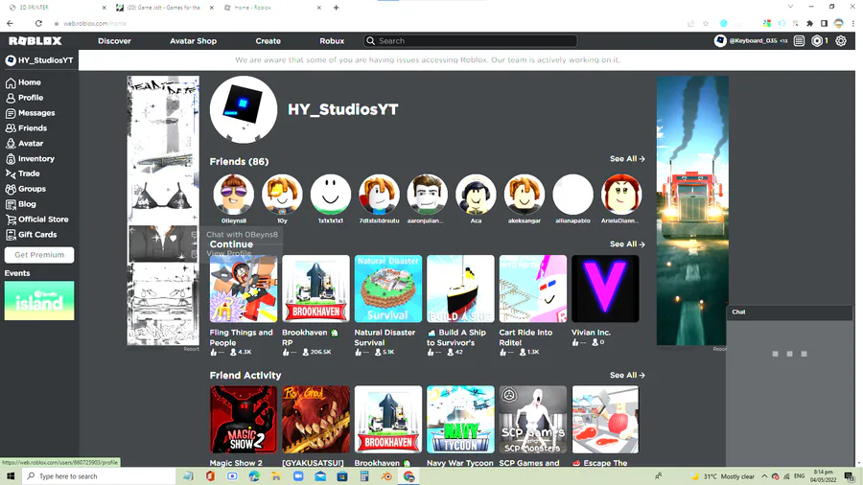863x485 pixels.
Task: Open a new browser tab
Action: (337, 8)
